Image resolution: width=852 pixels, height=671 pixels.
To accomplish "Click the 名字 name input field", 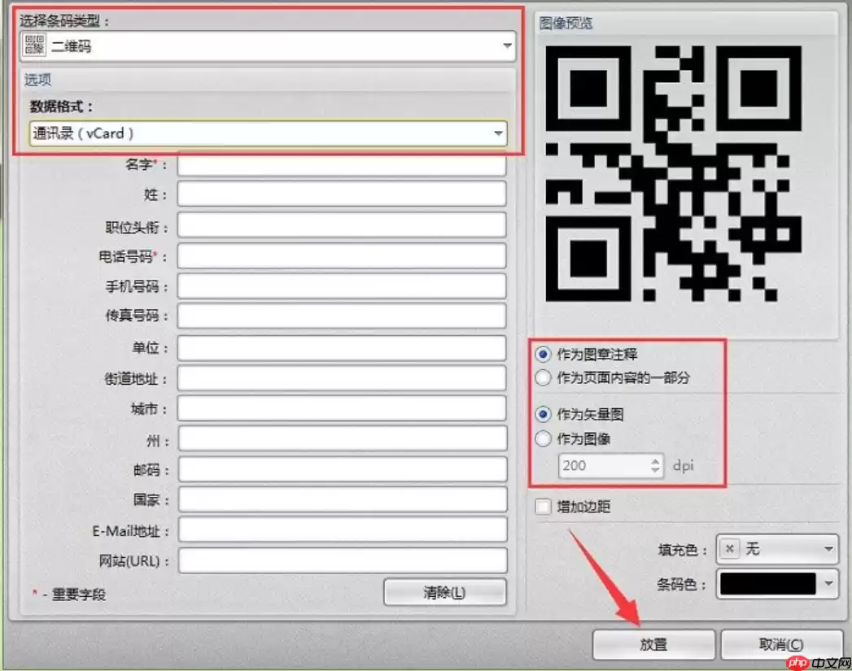I will click(342, 163).
